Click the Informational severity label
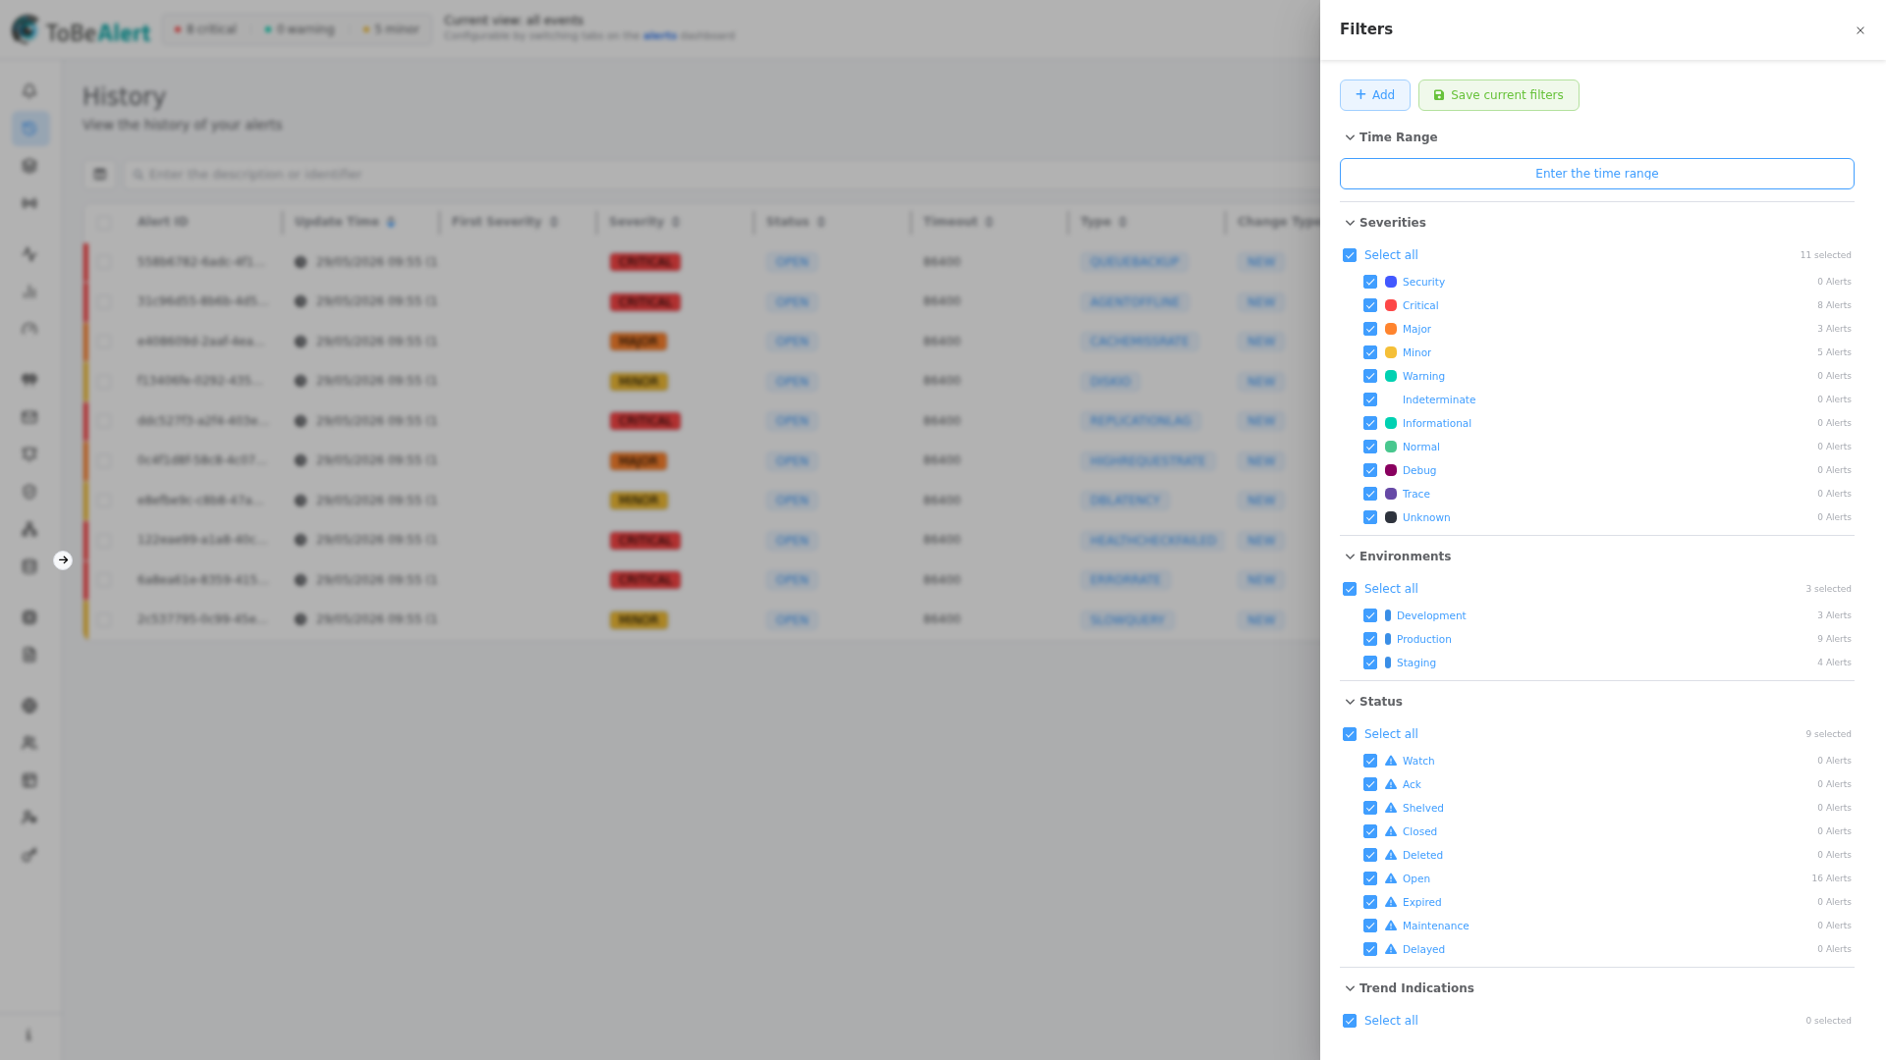The height and width of the screenshot is (1060, 1886). point(1437,423)
